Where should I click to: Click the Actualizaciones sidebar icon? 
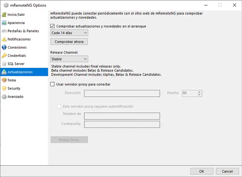4,72
